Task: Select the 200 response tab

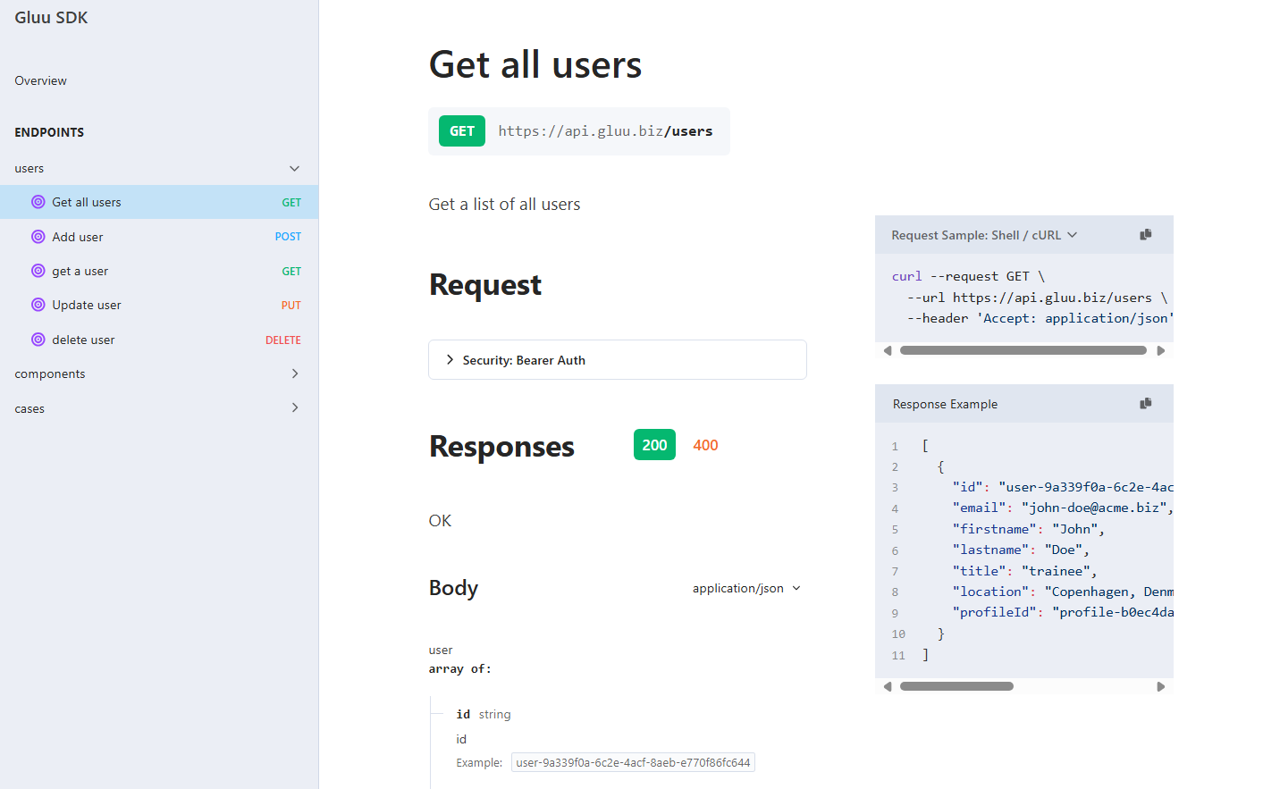Action: point(654,445)
